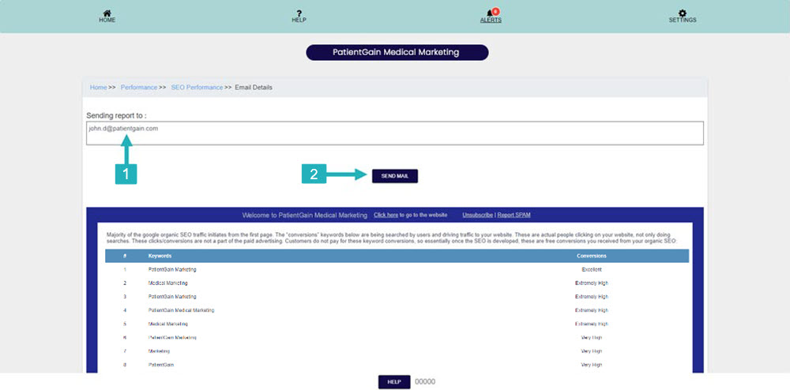Open the Settings gear icon
Screen dimensions: 790x390
683,13
